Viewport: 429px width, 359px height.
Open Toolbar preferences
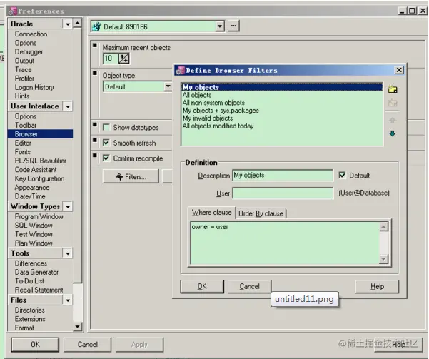point(26,125)
